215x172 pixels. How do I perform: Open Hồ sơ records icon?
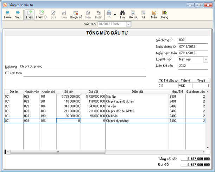click(x=133, y=15)
